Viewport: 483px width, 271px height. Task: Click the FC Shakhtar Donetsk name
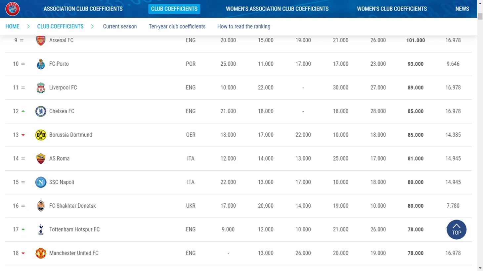(x=72, y=206)
